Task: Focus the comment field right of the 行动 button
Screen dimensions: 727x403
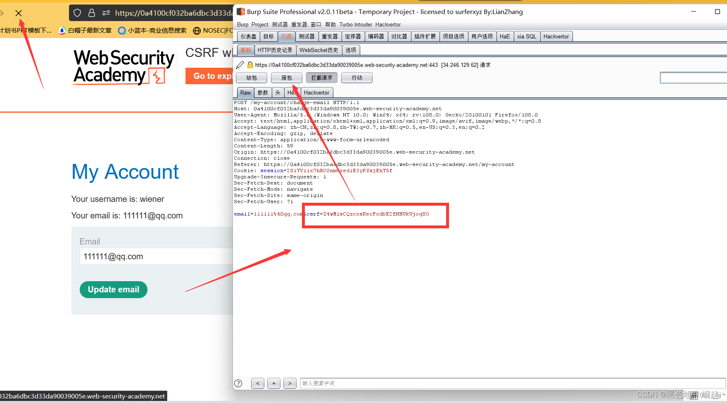Action: click(693, 78)
